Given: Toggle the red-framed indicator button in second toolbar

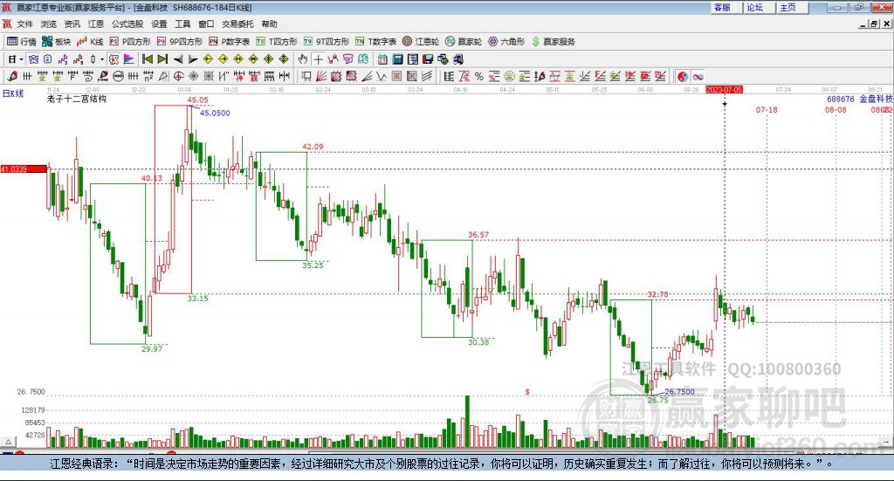Looking at the screenshot, I should click(x=114, y=58).
